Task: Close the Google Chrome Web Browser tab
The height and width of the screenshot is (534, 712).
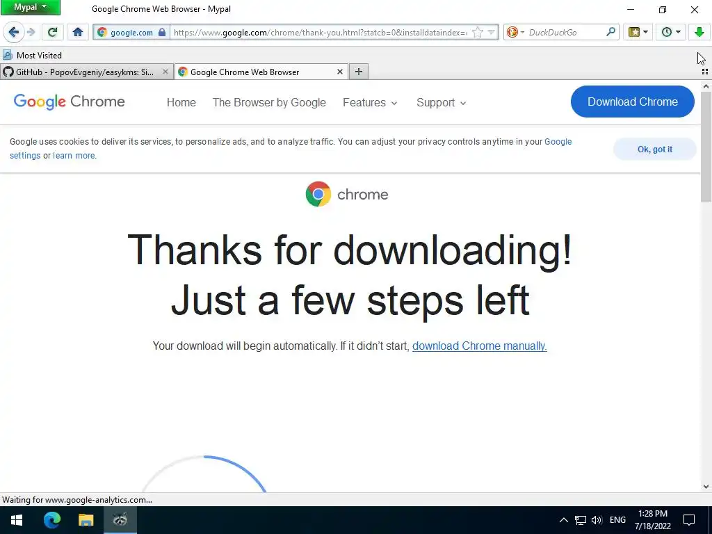Action: [339, 72]
